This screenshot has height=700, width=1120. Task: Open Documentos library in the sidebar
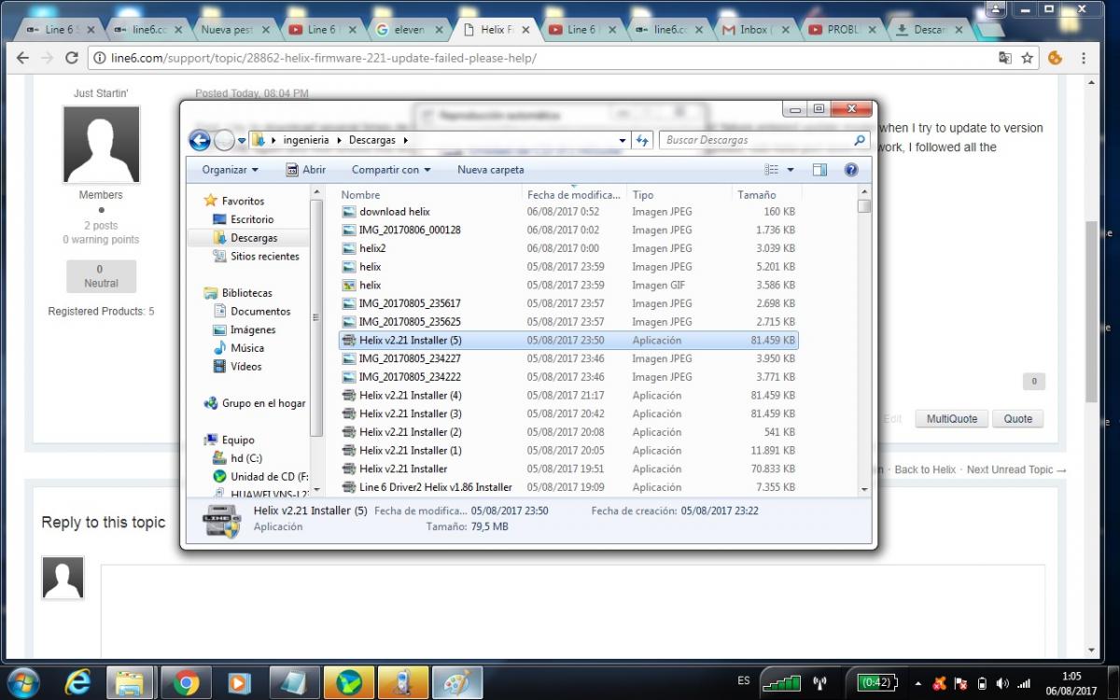260,311
